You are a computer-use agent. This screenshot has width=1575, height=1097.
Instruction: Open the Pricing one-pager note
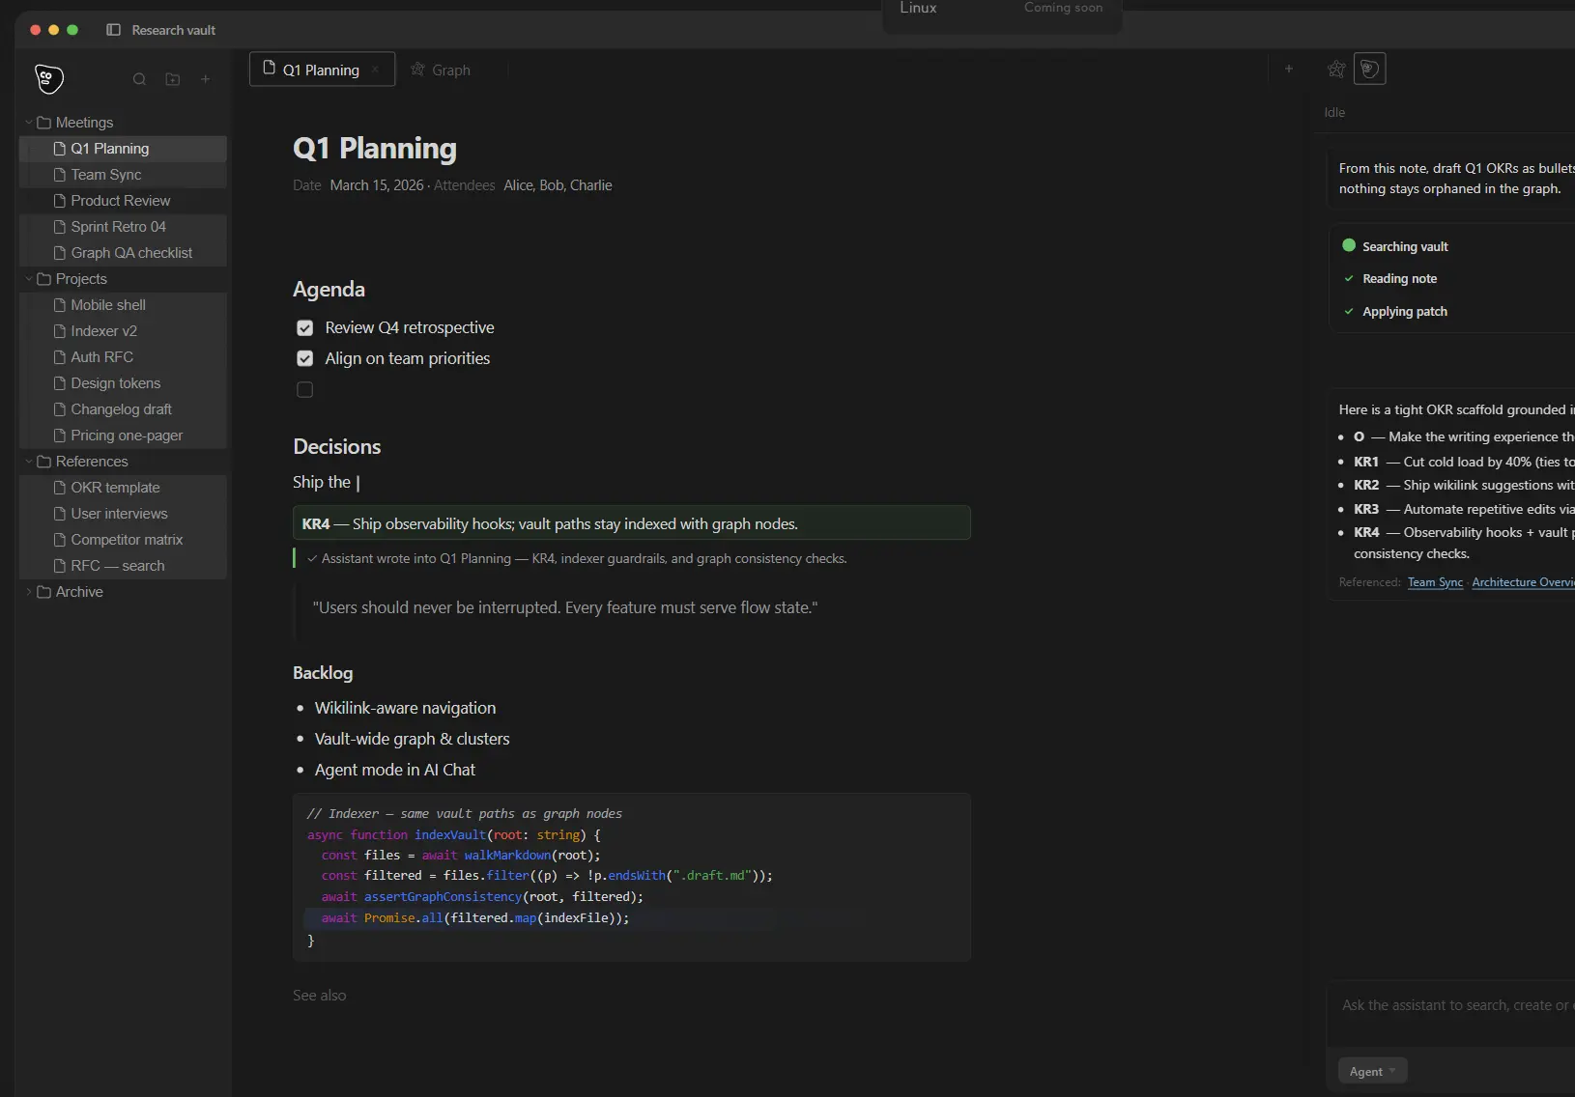pos(123,436)
